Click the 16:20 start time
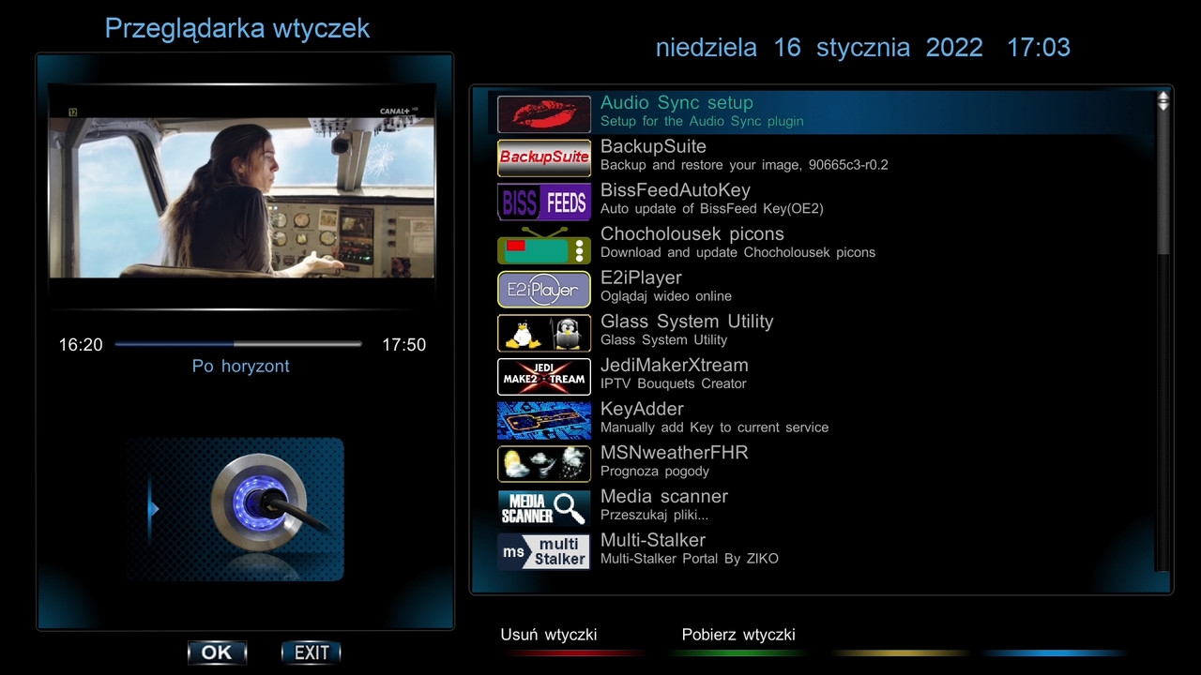The width and height of the screenshot is (1201, 675). pyautogui.click(x=81, y=345)
